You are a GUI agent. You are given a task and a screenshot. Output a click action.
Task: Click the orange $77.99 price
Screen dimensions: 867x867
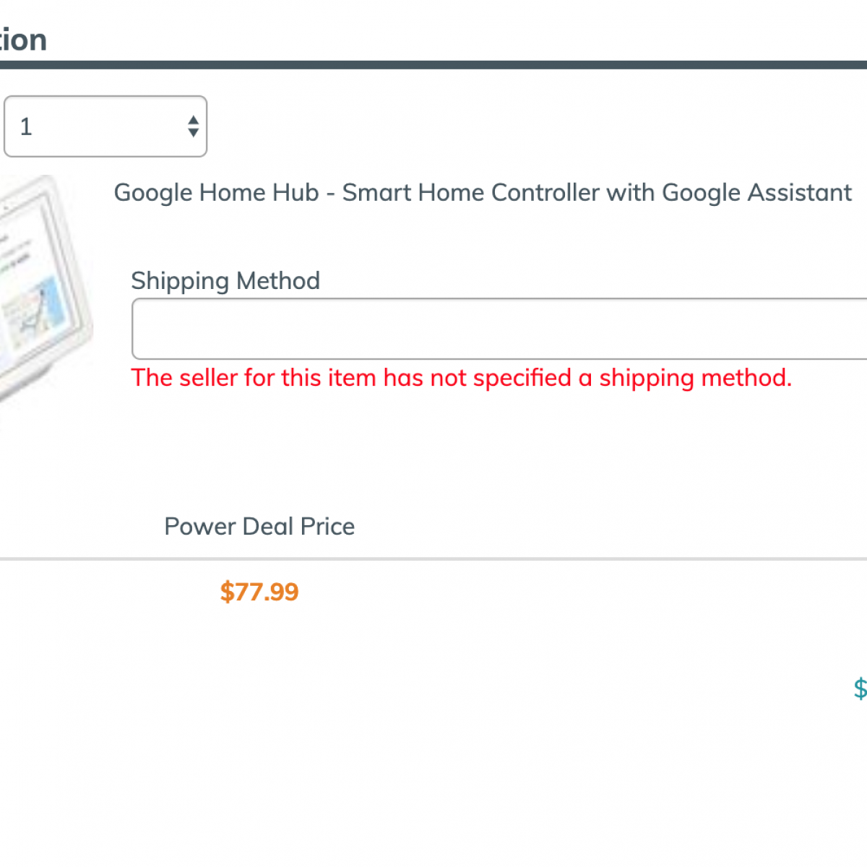coord(259,592)
